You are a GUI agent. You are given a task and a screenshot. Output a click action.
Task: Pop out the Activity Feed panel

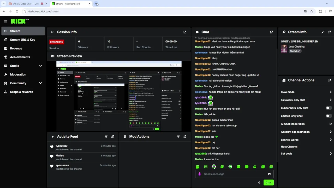[113, 137]
